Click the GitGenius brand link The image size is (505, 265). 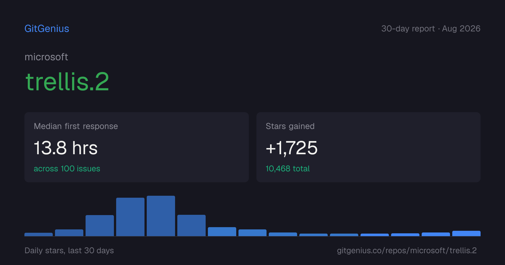click(x=47, y=29)
